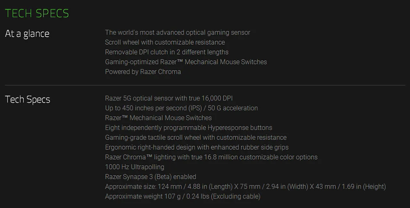Image resolution: width=410 pixels, height=208 pixels.
Task: Click the Approximate weight 107 g line
Action: (183, 197)
